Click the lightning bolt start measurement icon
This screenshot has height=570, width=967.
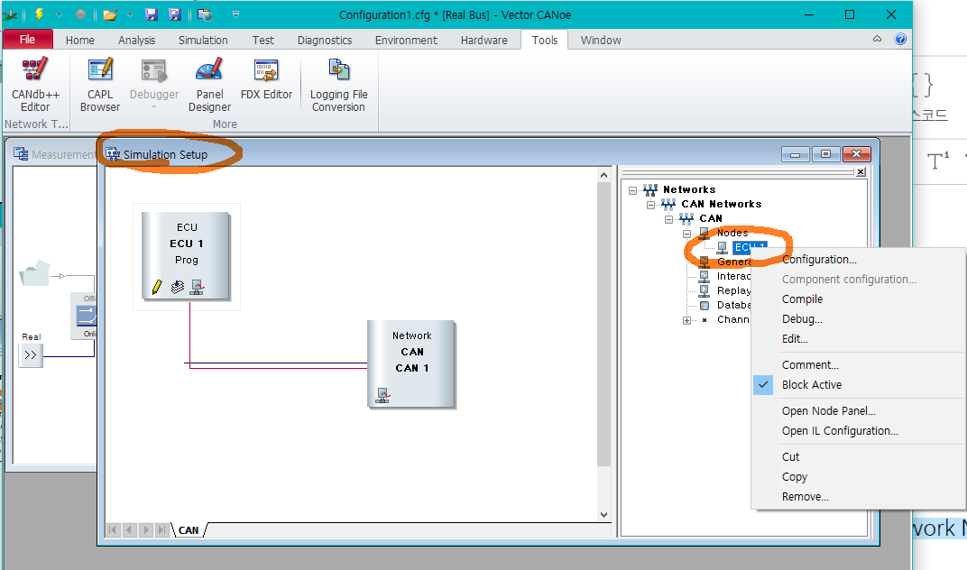click(39, 14)
